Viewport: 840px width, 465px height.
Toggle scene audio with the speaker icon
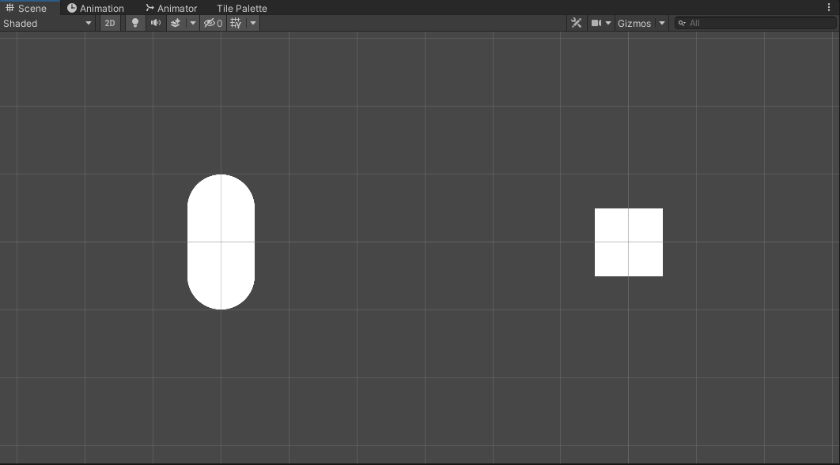[155, 23]
